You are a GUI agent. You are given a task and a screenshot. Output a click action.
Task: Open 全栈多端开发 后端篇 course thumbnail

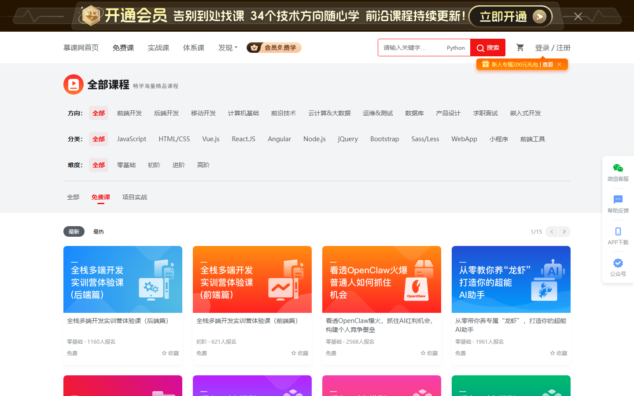click(x=123, y=279)
